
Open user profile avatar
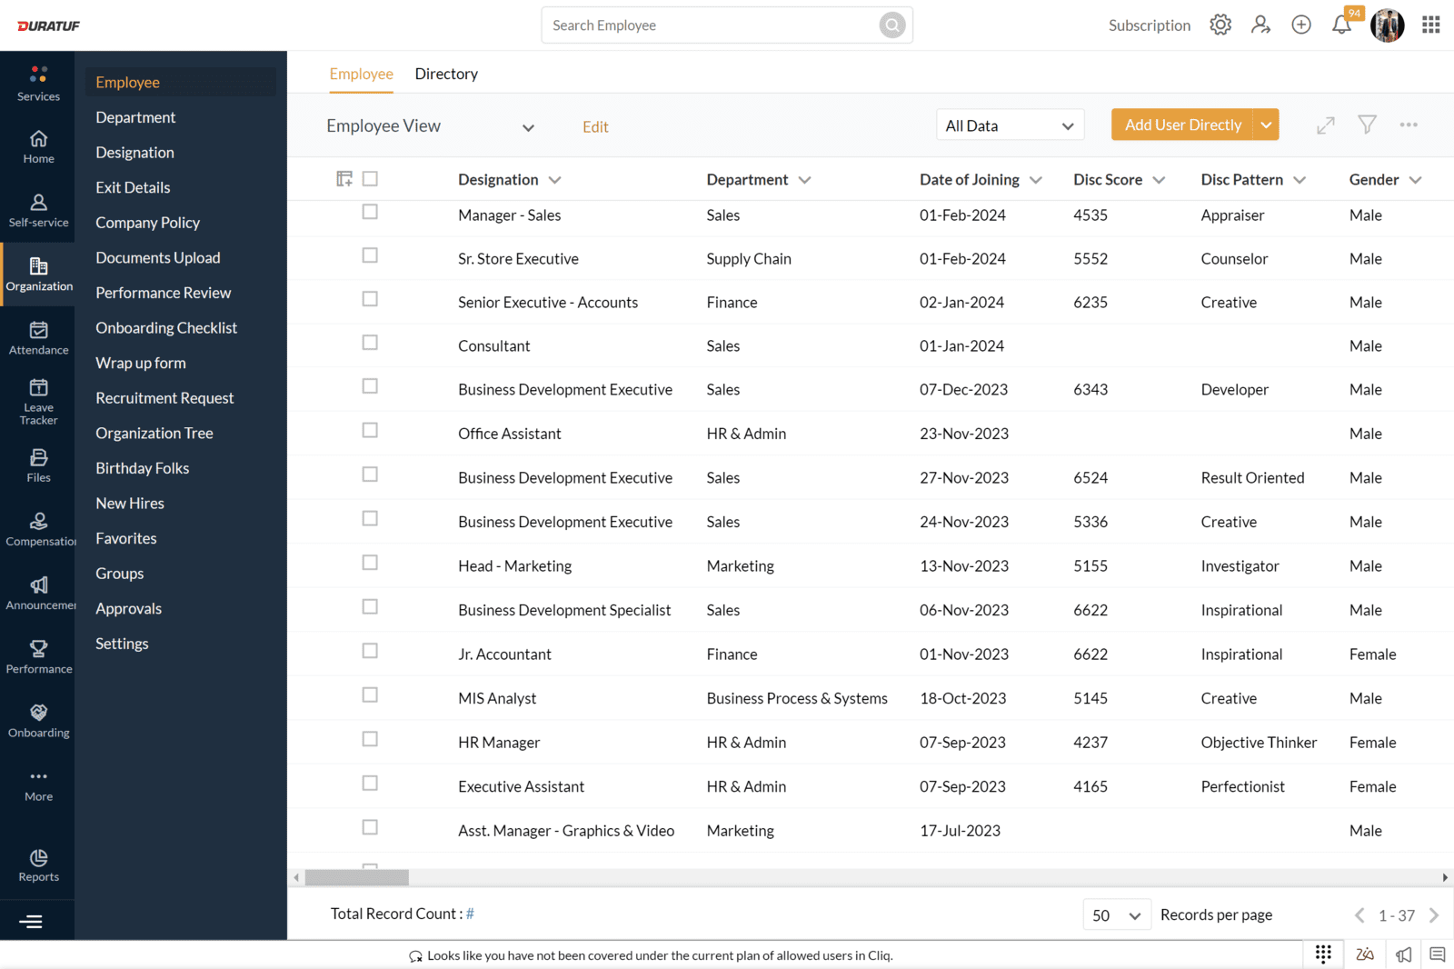pos(1388,25)
